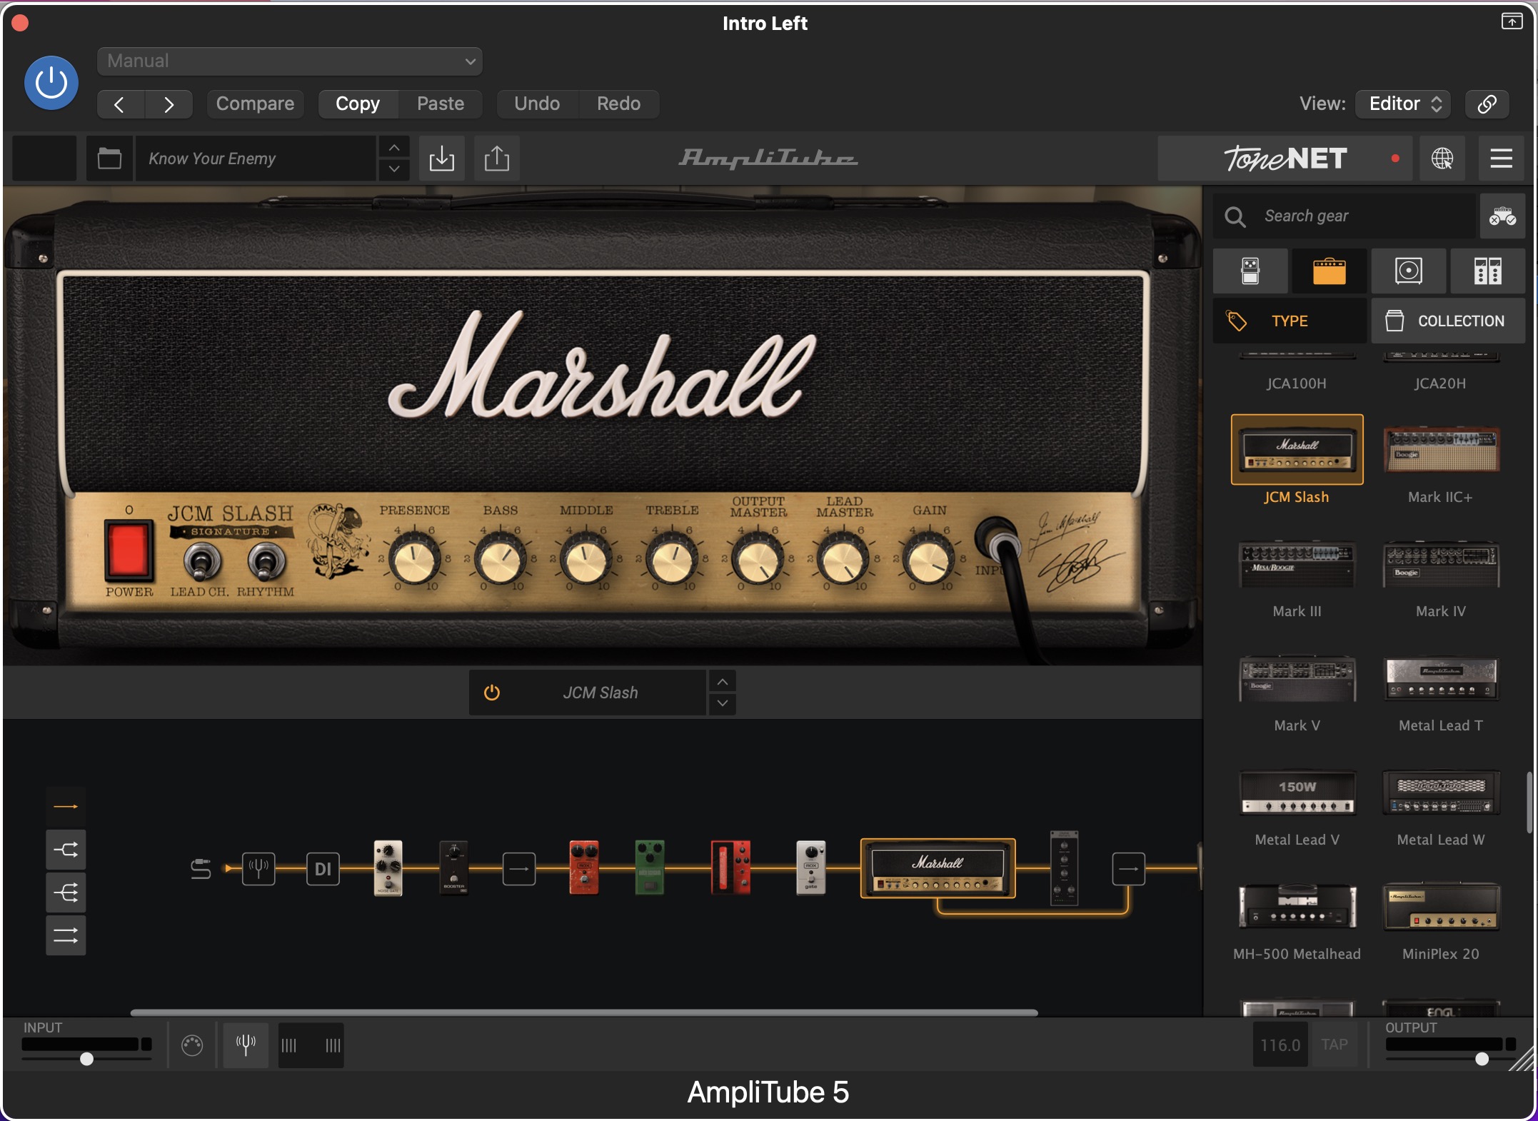Image resolution: width=1538 pixels, height=1121 pixels.
Task: Select the stomp pedals gear category
Action: coord(1250,271)
